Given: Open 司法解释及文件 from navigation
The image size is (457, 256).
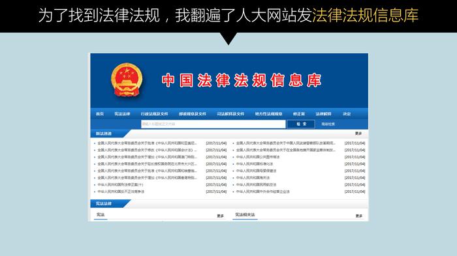Looking at the screenshot, I should (230, 114).
